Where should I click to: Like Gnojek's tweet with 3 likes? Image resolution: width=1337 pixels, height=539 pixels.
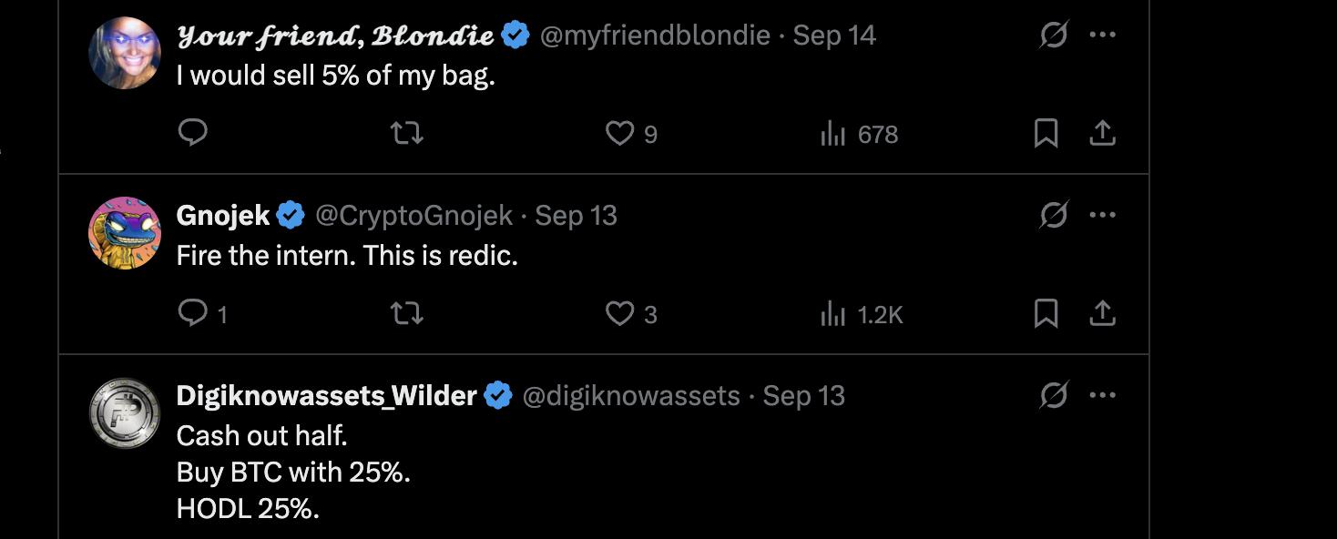pos(619,314)
